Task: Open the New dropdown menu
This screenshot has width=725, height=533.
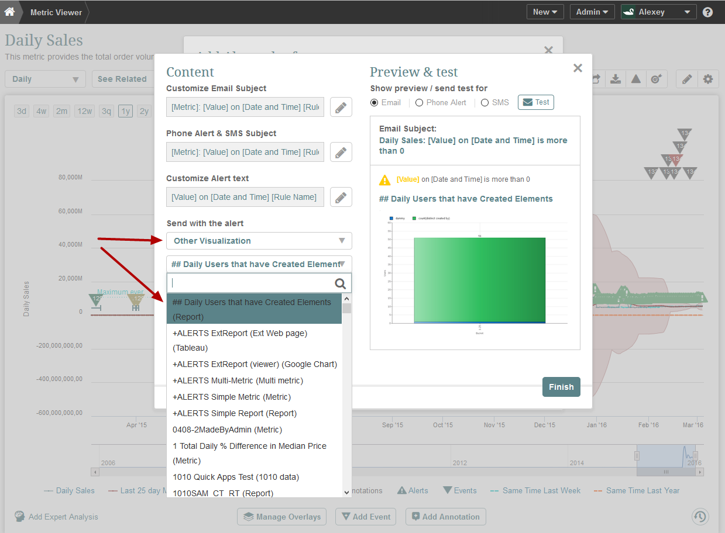Action: (545, 12)
